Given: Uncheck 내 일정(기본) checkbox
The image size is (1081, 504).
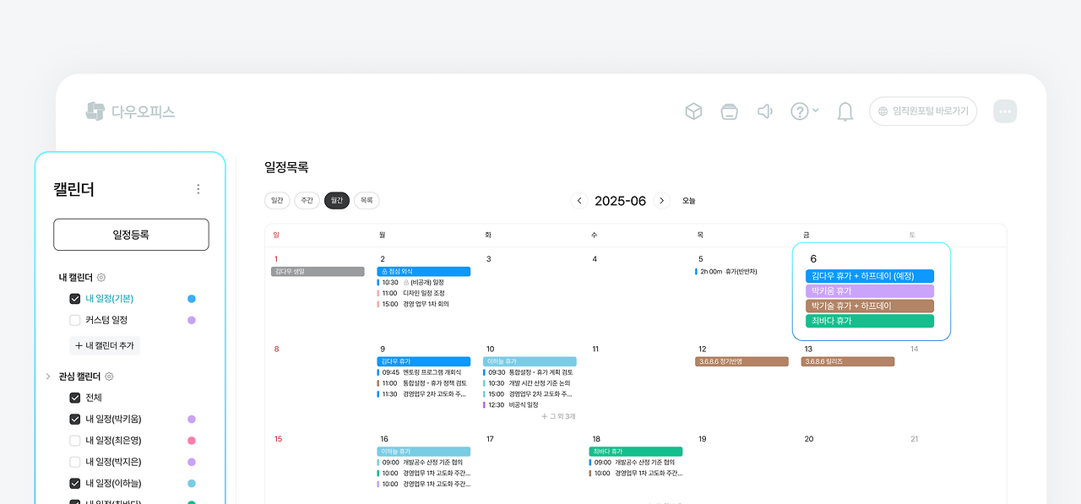Looking at the screenshot, I should [75, 299].
